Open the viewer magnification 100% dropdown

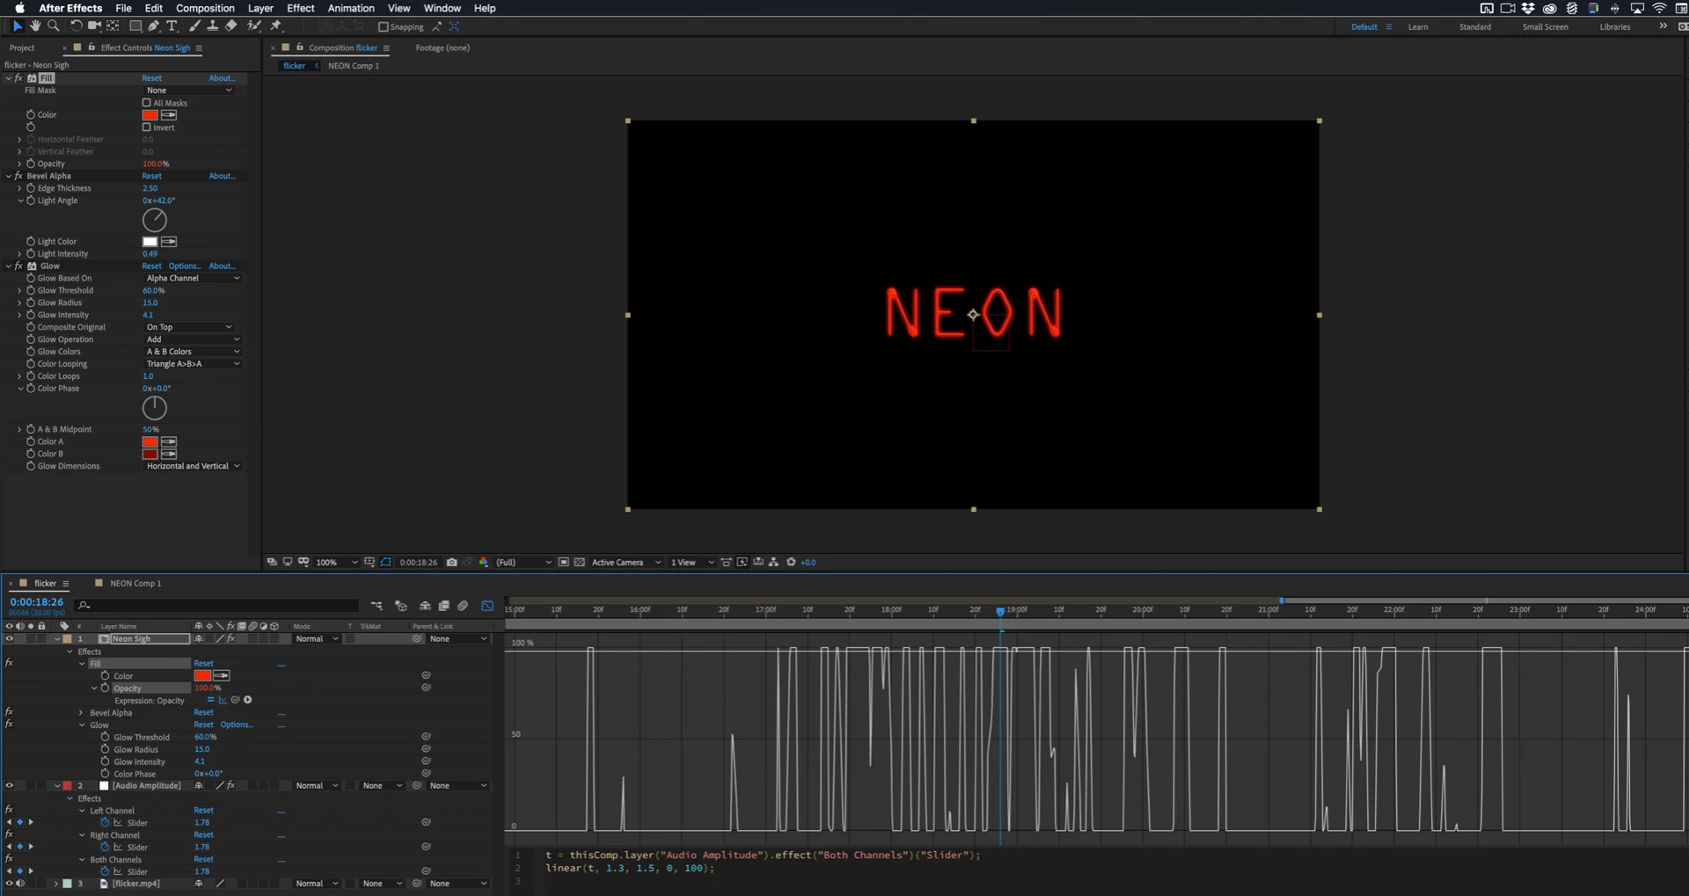(x=337, y=563)
